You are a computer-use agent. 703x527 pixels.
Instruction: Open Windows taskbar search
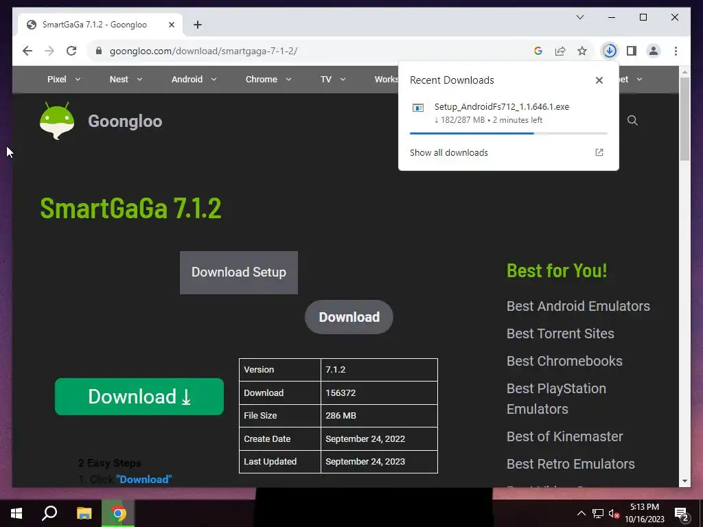[x=49, y=513]
